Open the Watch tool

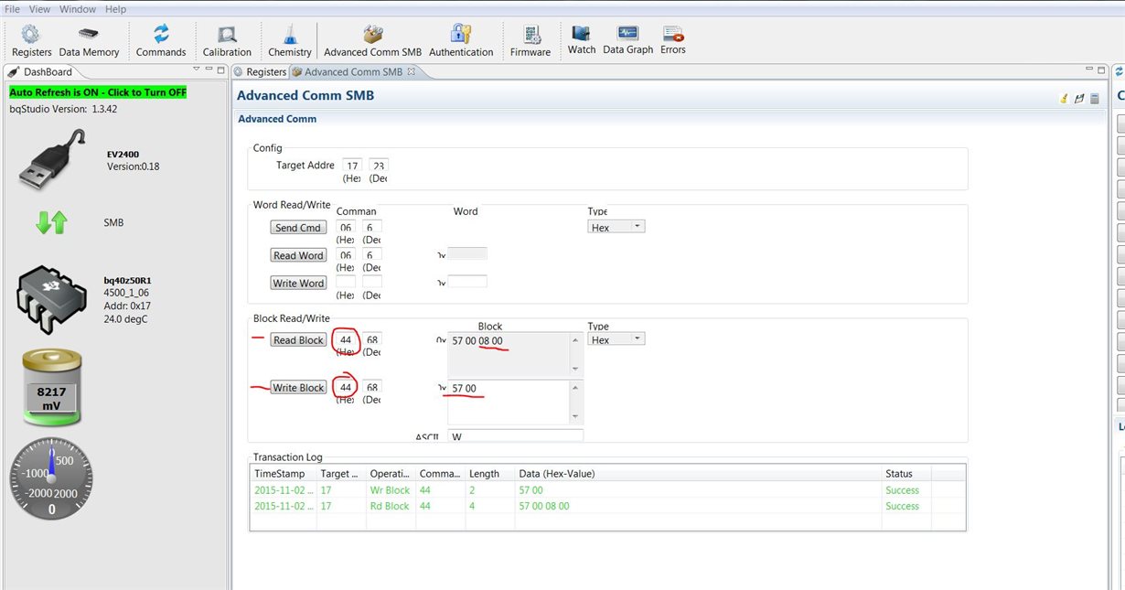pos(582,39)
